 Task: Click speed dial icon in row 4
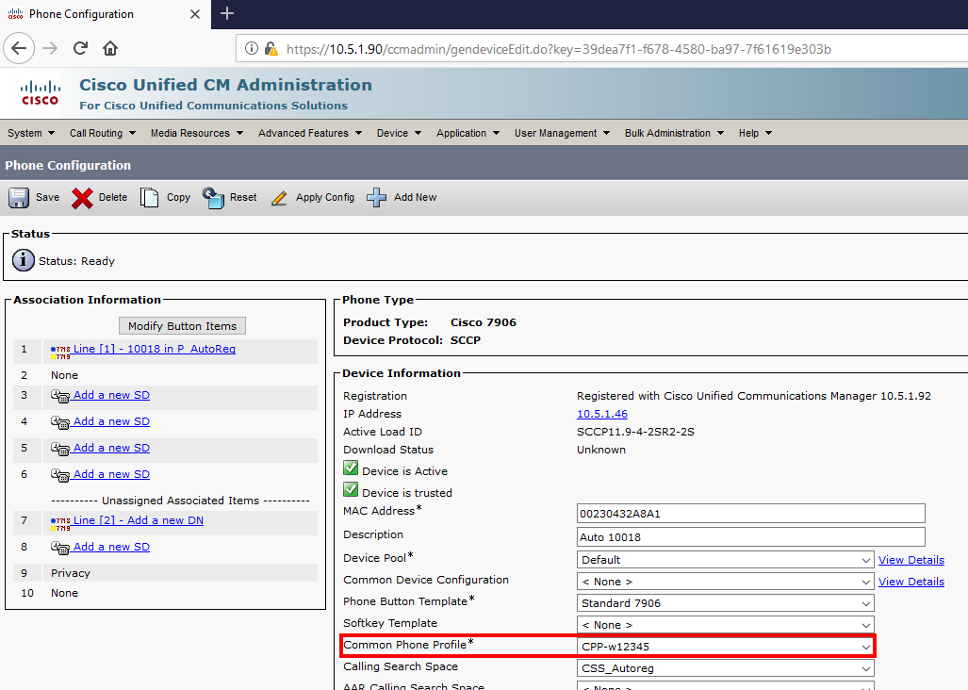coord(60,422)
